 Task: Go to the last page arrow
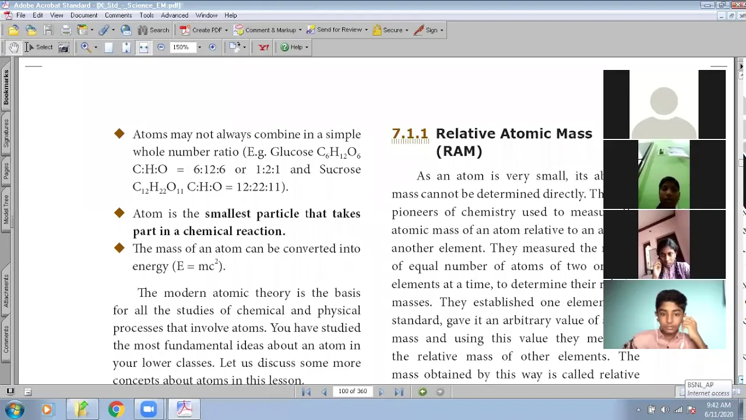pyautogui.click(x=399, y=392)
